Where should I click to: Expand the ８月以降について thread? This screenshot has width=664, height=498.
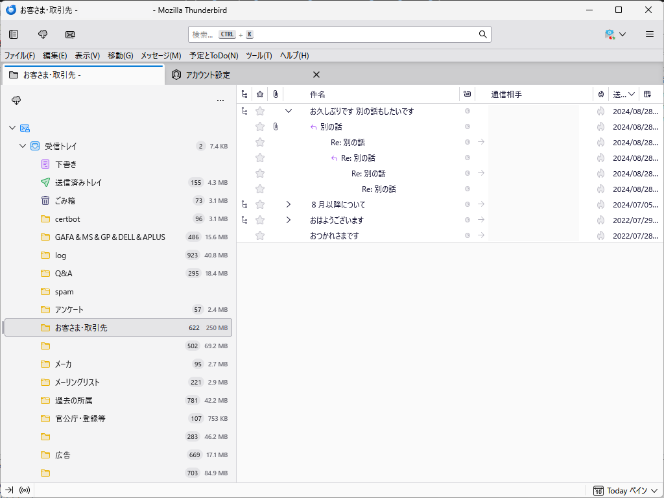click(289, 204)
